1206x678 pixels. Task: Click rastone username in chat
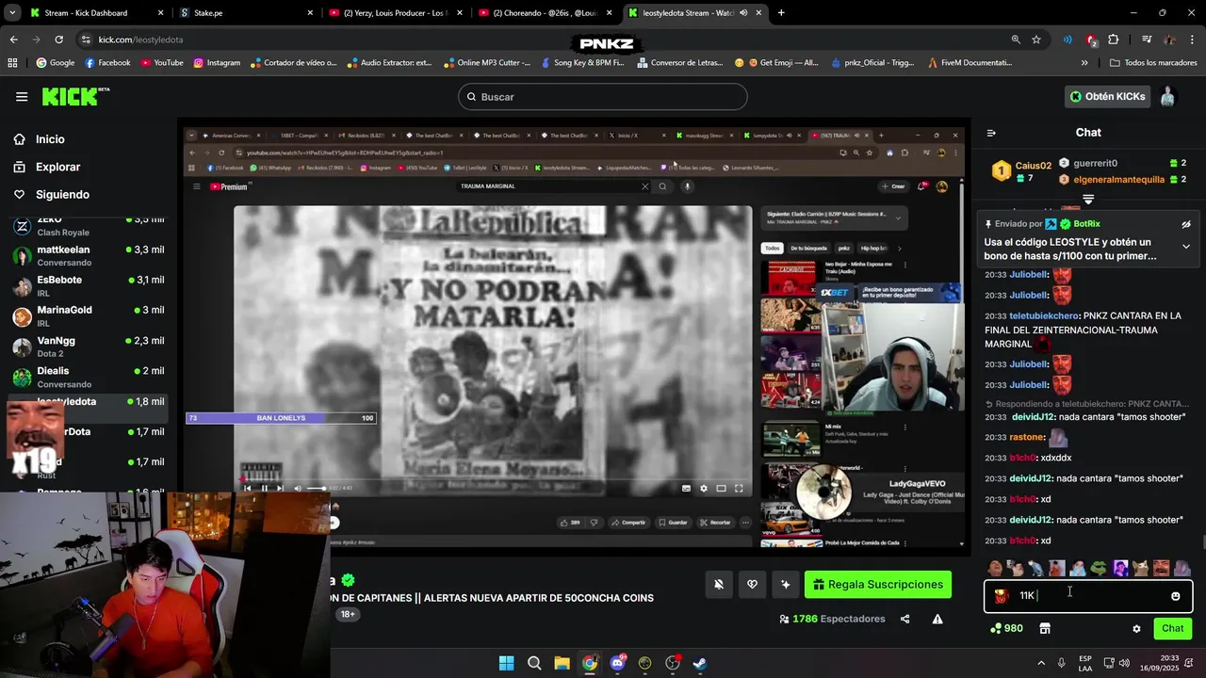tap(1027, 437)
